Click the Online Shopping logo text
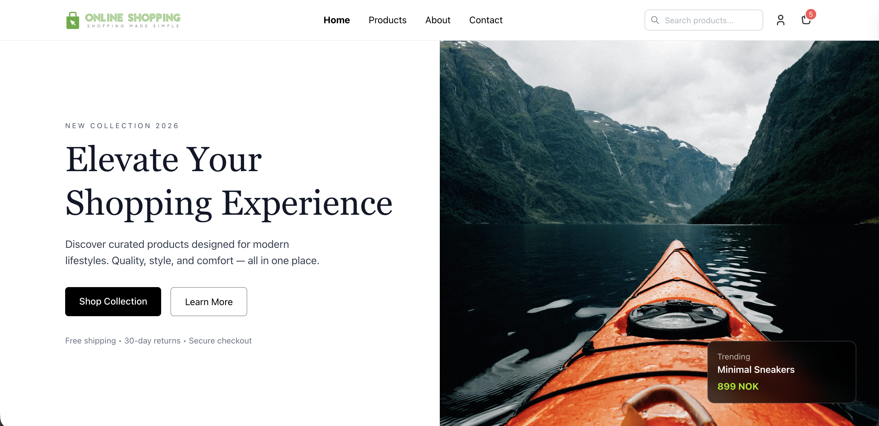This screenshot has height=426, width=879. coord(133,20)
